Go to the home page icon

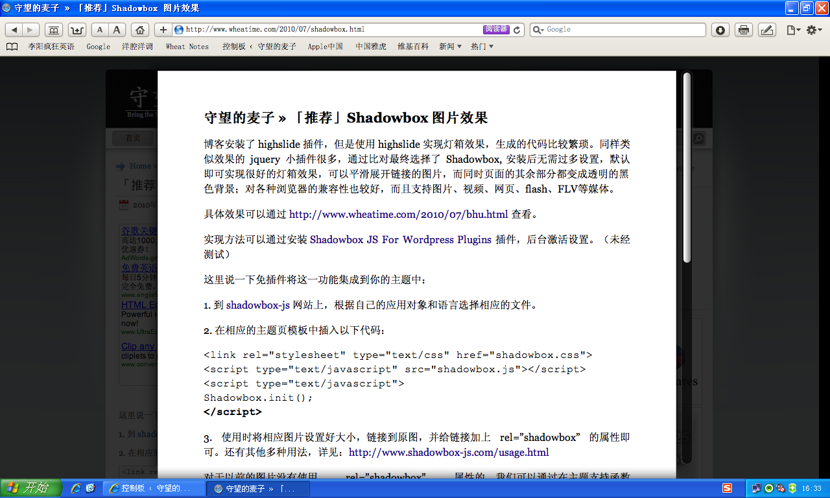click(140, 30)
